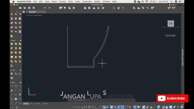Open macOS Spotlight search
This screenshot has height=109, width=194.
[x=171, y=2]
